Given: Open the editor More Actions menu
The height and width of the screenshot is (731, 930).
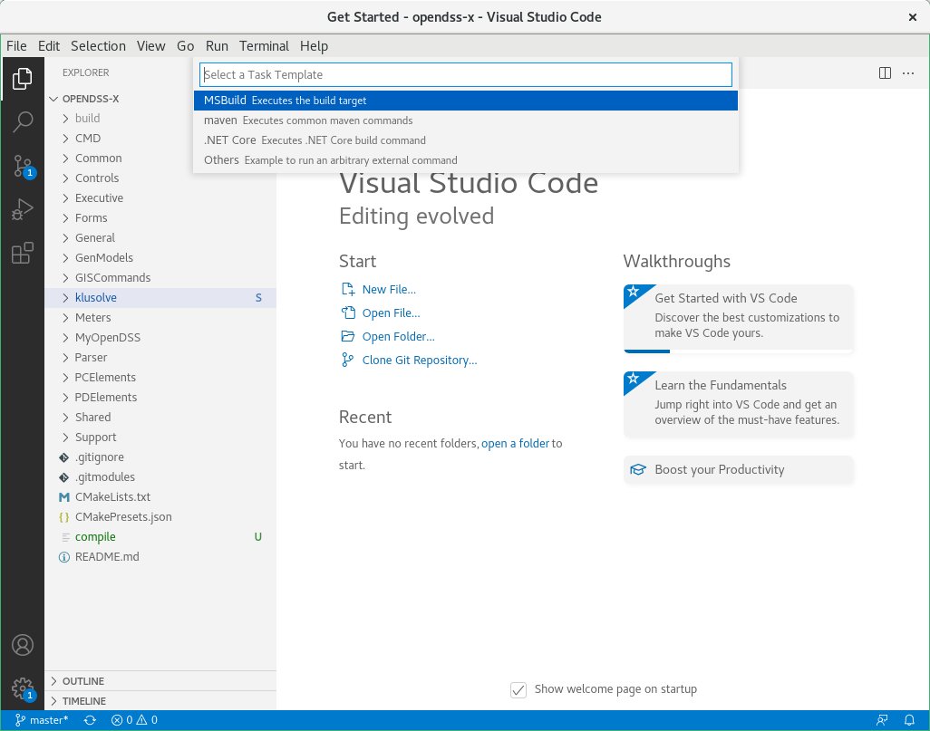Looking at the screenshot, I should [x=908, y=73].
